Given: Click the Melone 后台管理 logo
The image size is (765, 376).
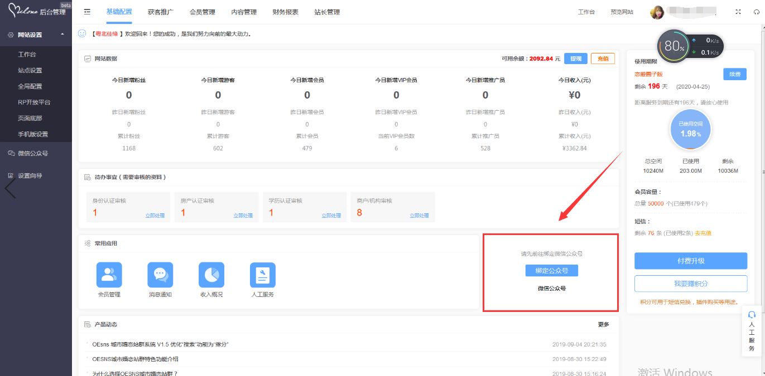Looking at the screenshot, I should coord(36,11).
